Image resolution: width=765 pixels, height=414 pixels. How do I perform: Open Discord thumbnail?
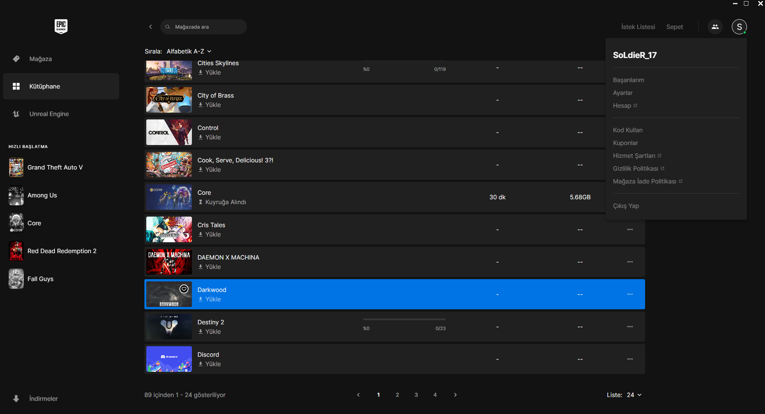[169, 359]
